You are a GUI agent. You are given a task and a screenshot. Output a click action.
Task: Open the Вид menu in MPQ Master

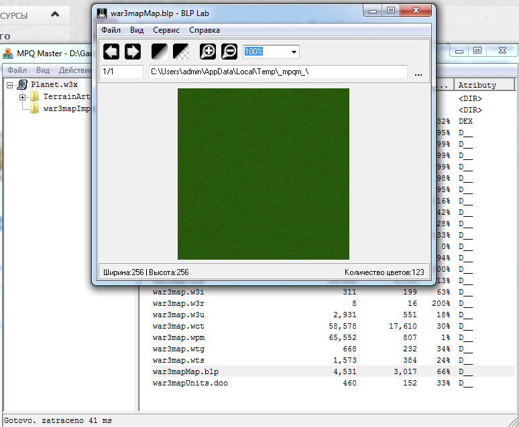43,70
